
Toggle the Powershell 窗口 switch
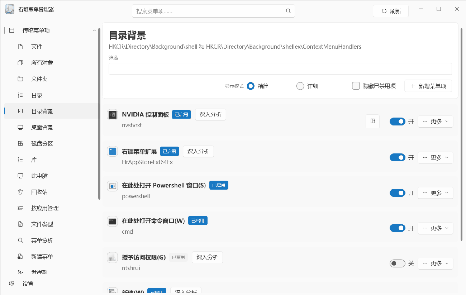397,193
